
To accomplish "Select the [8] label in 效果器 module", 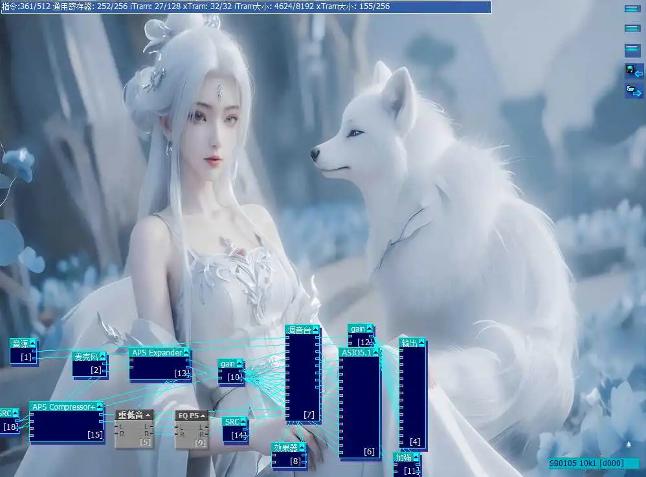I will point(295,461).
